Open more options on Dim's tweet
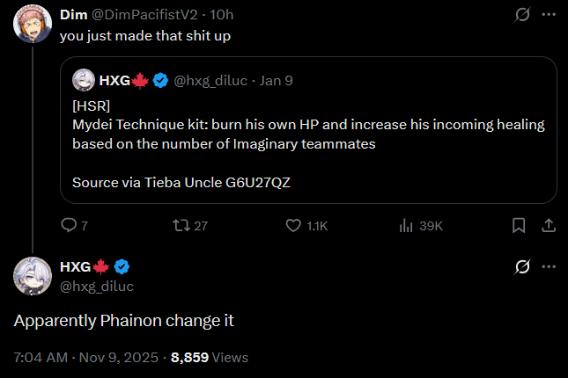This screenshot has width=568, height=378. [549, 15]
